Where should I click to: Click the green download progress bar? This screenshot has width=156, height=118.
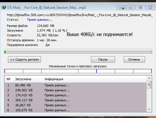click(x=78, y=51)
